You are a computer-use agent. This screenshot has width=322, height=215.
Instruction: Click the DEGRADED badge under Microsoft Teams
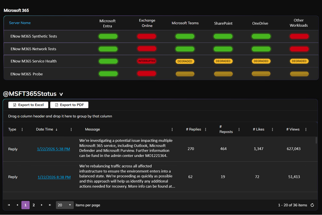(x=185, y=61)
